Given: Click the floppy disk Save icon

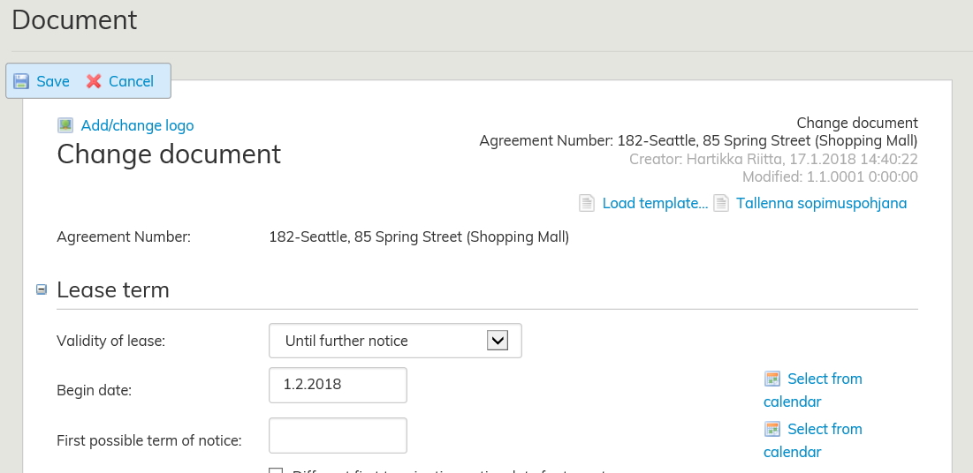Looking at the screenshot, I should (21, 81).
